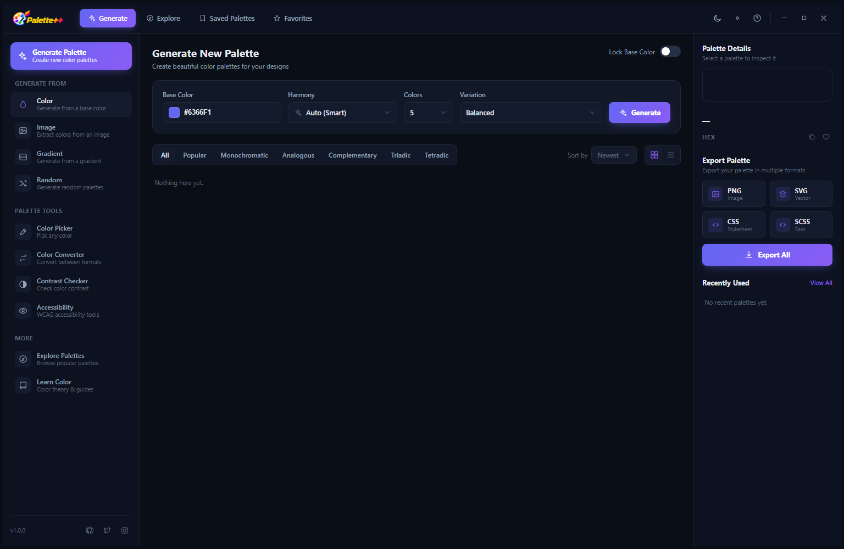
Task: Select the Complementary filter tab
Action: (x=353, y=155)
